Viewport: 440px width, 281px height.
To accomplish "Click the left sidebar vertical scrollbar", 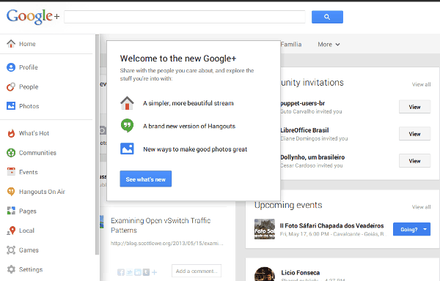I will tap(97, 145).
